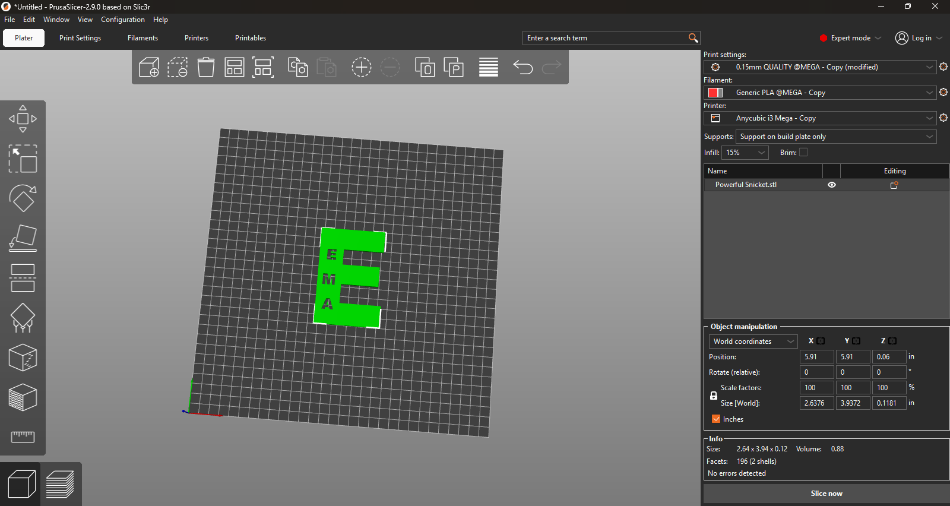Screen dimensions: 950x506
Task: Select the Rotate tool in left toolbar
Action: click(23, 198)
